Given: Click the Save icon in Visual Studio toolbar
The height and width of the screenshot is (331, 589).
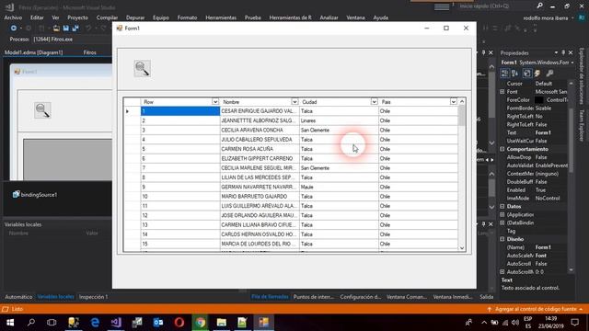Looking at the screenshot, I should [65, 29].
